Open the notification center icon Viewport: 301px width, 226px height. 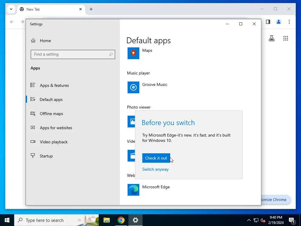pos(292,220)
